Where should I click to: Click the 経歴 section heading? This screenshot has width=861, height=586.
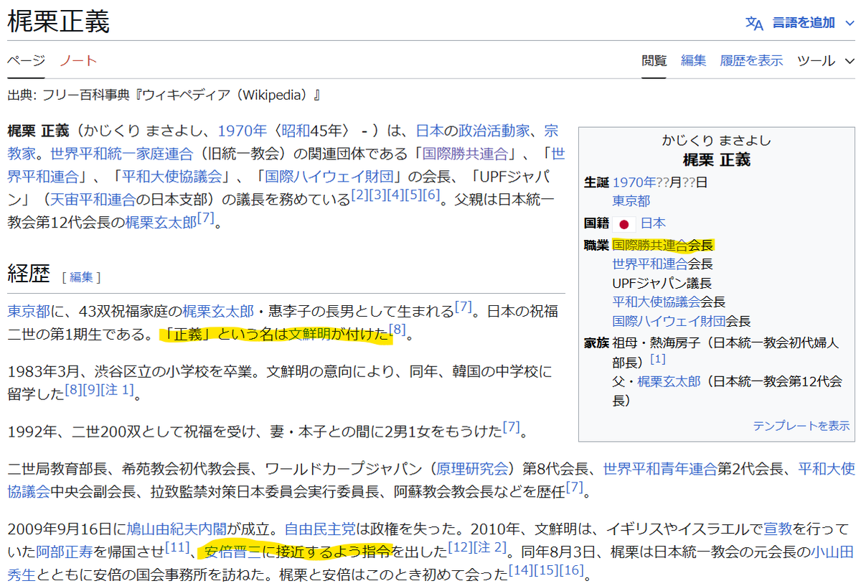[x=29, y=273]
